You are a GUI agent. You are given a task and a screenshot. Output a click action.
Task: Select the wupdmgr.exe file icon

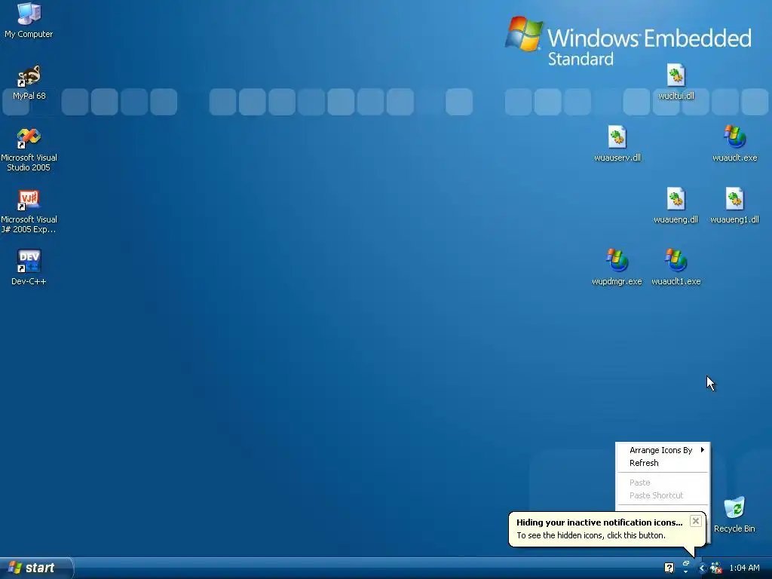click(x=617, y=268)
